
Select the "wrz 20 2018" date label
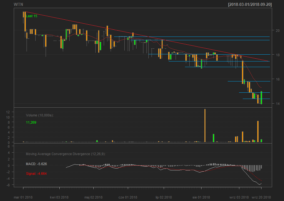pyautogui.click(x=262, y=197)
